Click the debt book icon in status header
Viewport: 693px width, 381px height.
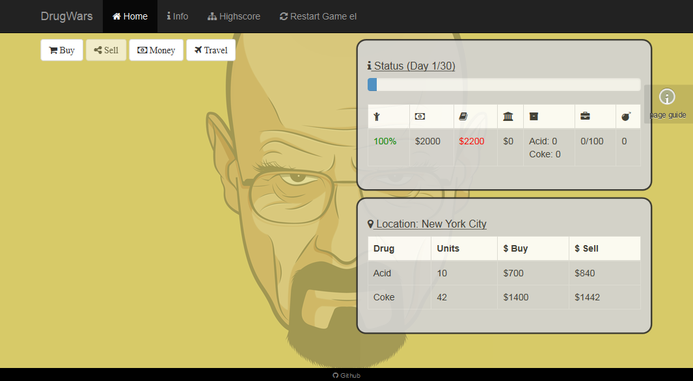click(463, 116)
